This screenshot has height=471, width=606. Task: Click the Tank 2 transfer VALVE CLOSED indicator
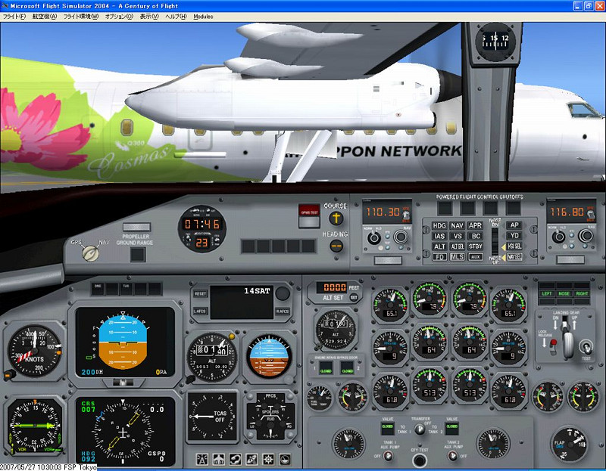tap(451, 427)
